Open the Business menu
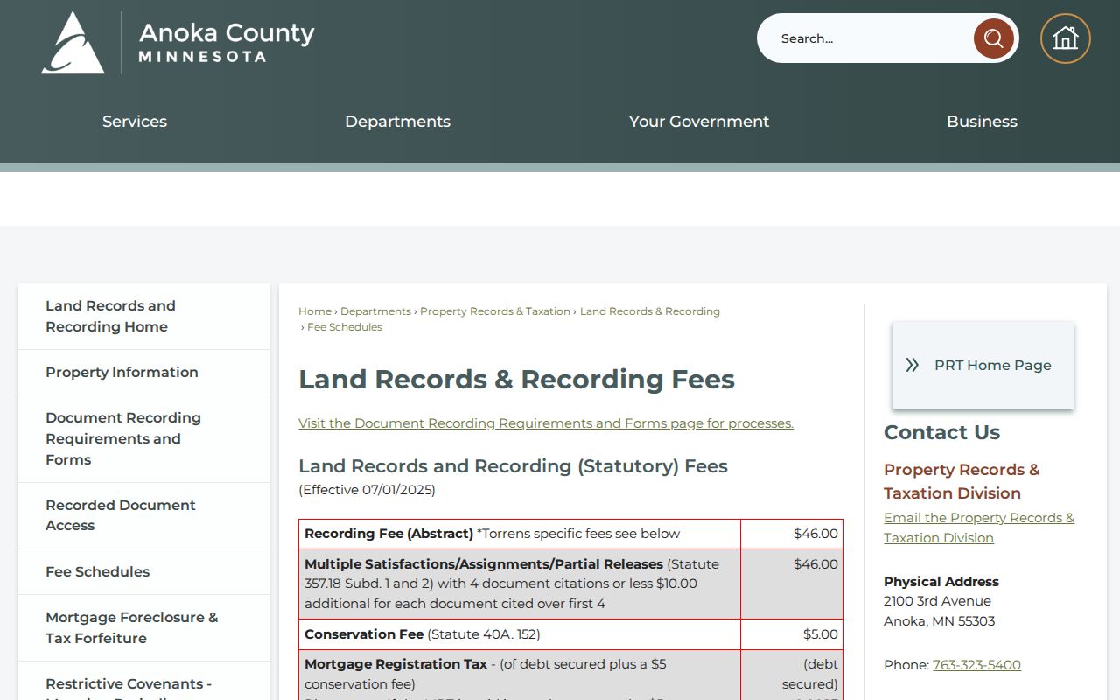Screen dimensions: 1120x700 [982, 122]
